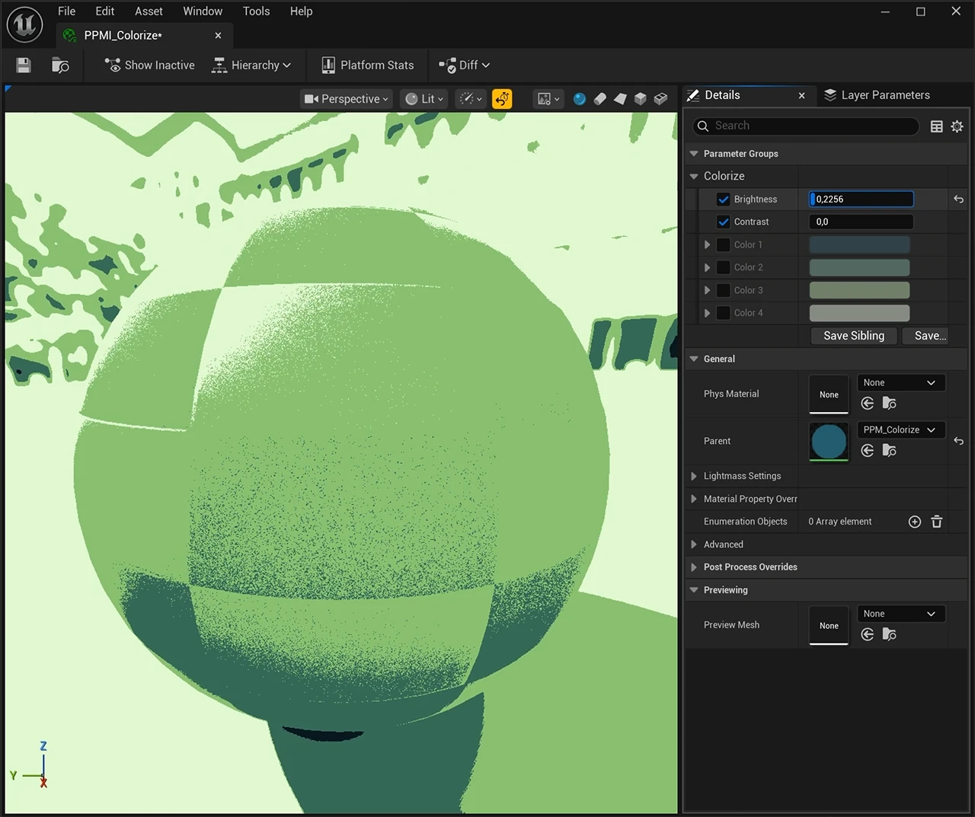This screenshot has height=817, width=975.
Task: Use selected mesh as preview
Action: 661,99
